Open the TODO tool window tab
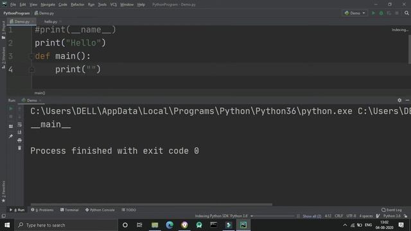This screenshot has width=411, height=231. point(128,210)
